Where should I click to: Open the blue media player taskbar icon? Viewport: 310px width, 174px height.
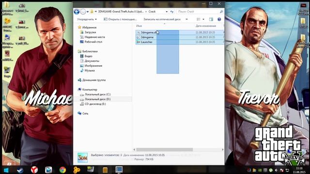[x=48, y=170]
